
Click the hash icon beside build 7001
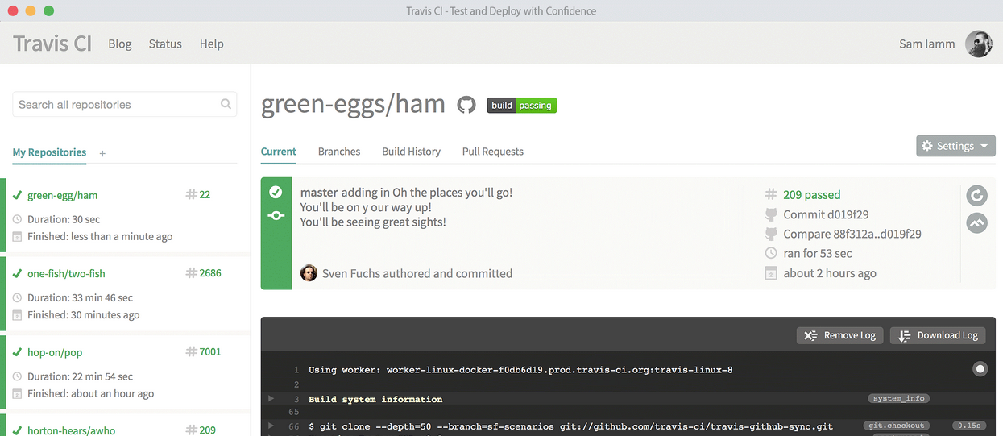coord(192,351)
